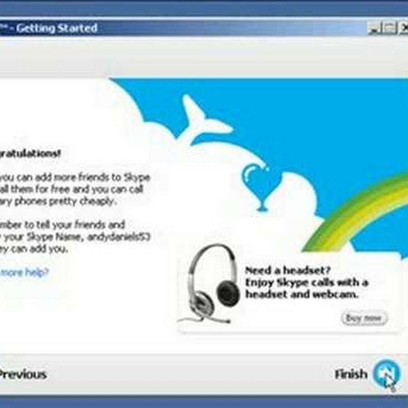The height and width of the screenshot is (408, 408).
Task: Click the Finish label
Action: coord(351,374)
